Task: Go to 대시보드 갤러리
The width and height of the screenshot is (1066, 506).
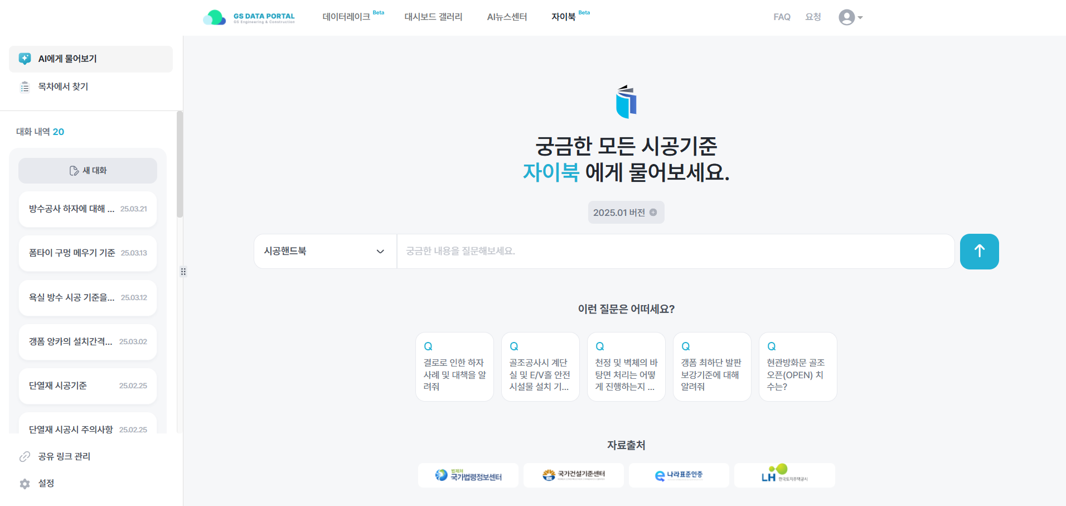Action: click(x=433, y=17)
